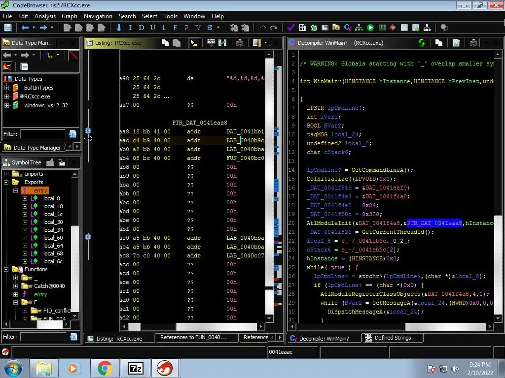The height and width of the screenshot is (378, 505).
Task: Open the Listing field dropdown arrow
Action: (x=265, y=43)
